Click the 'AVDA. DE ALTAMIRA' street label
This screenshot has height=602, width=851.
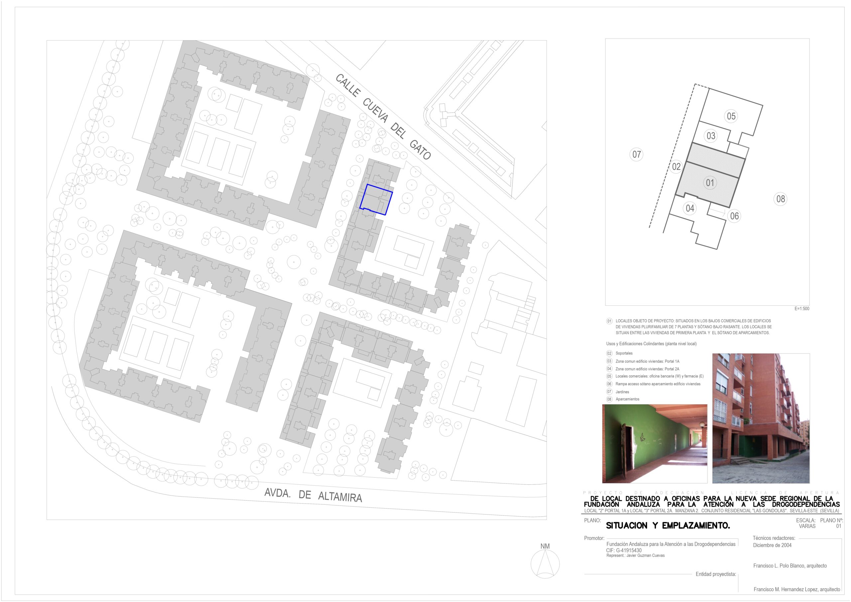point(313,495)
